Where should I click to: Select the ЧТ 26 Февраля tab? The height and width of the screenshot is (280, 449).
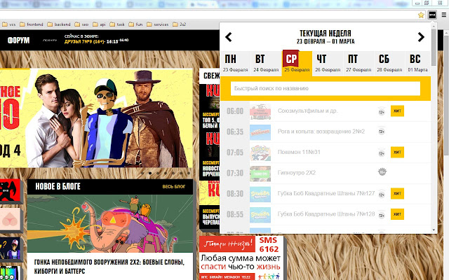point(328,63)
